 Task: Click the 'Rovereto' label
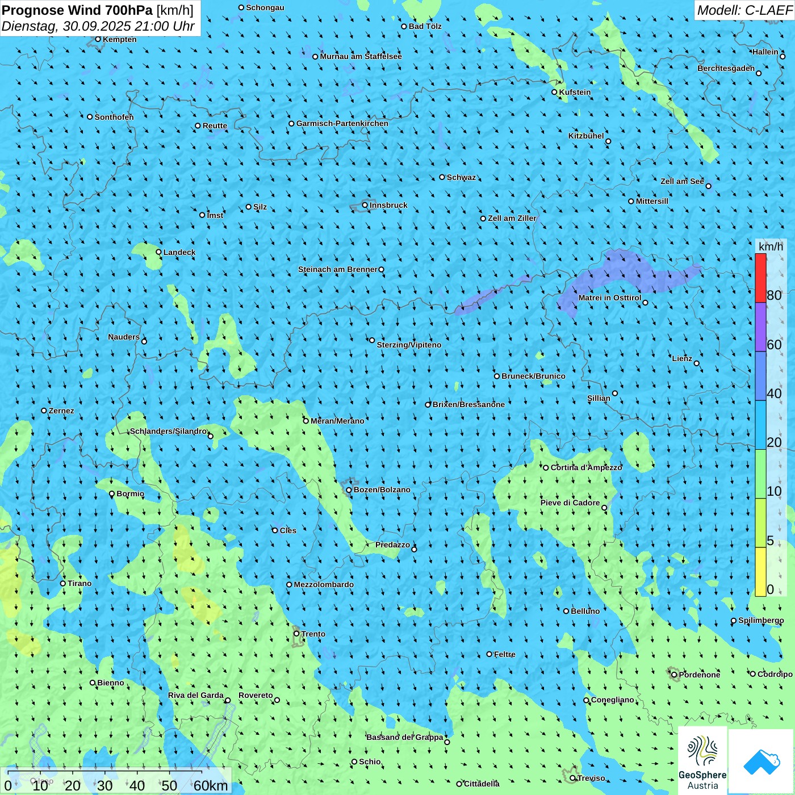point(256,695)
